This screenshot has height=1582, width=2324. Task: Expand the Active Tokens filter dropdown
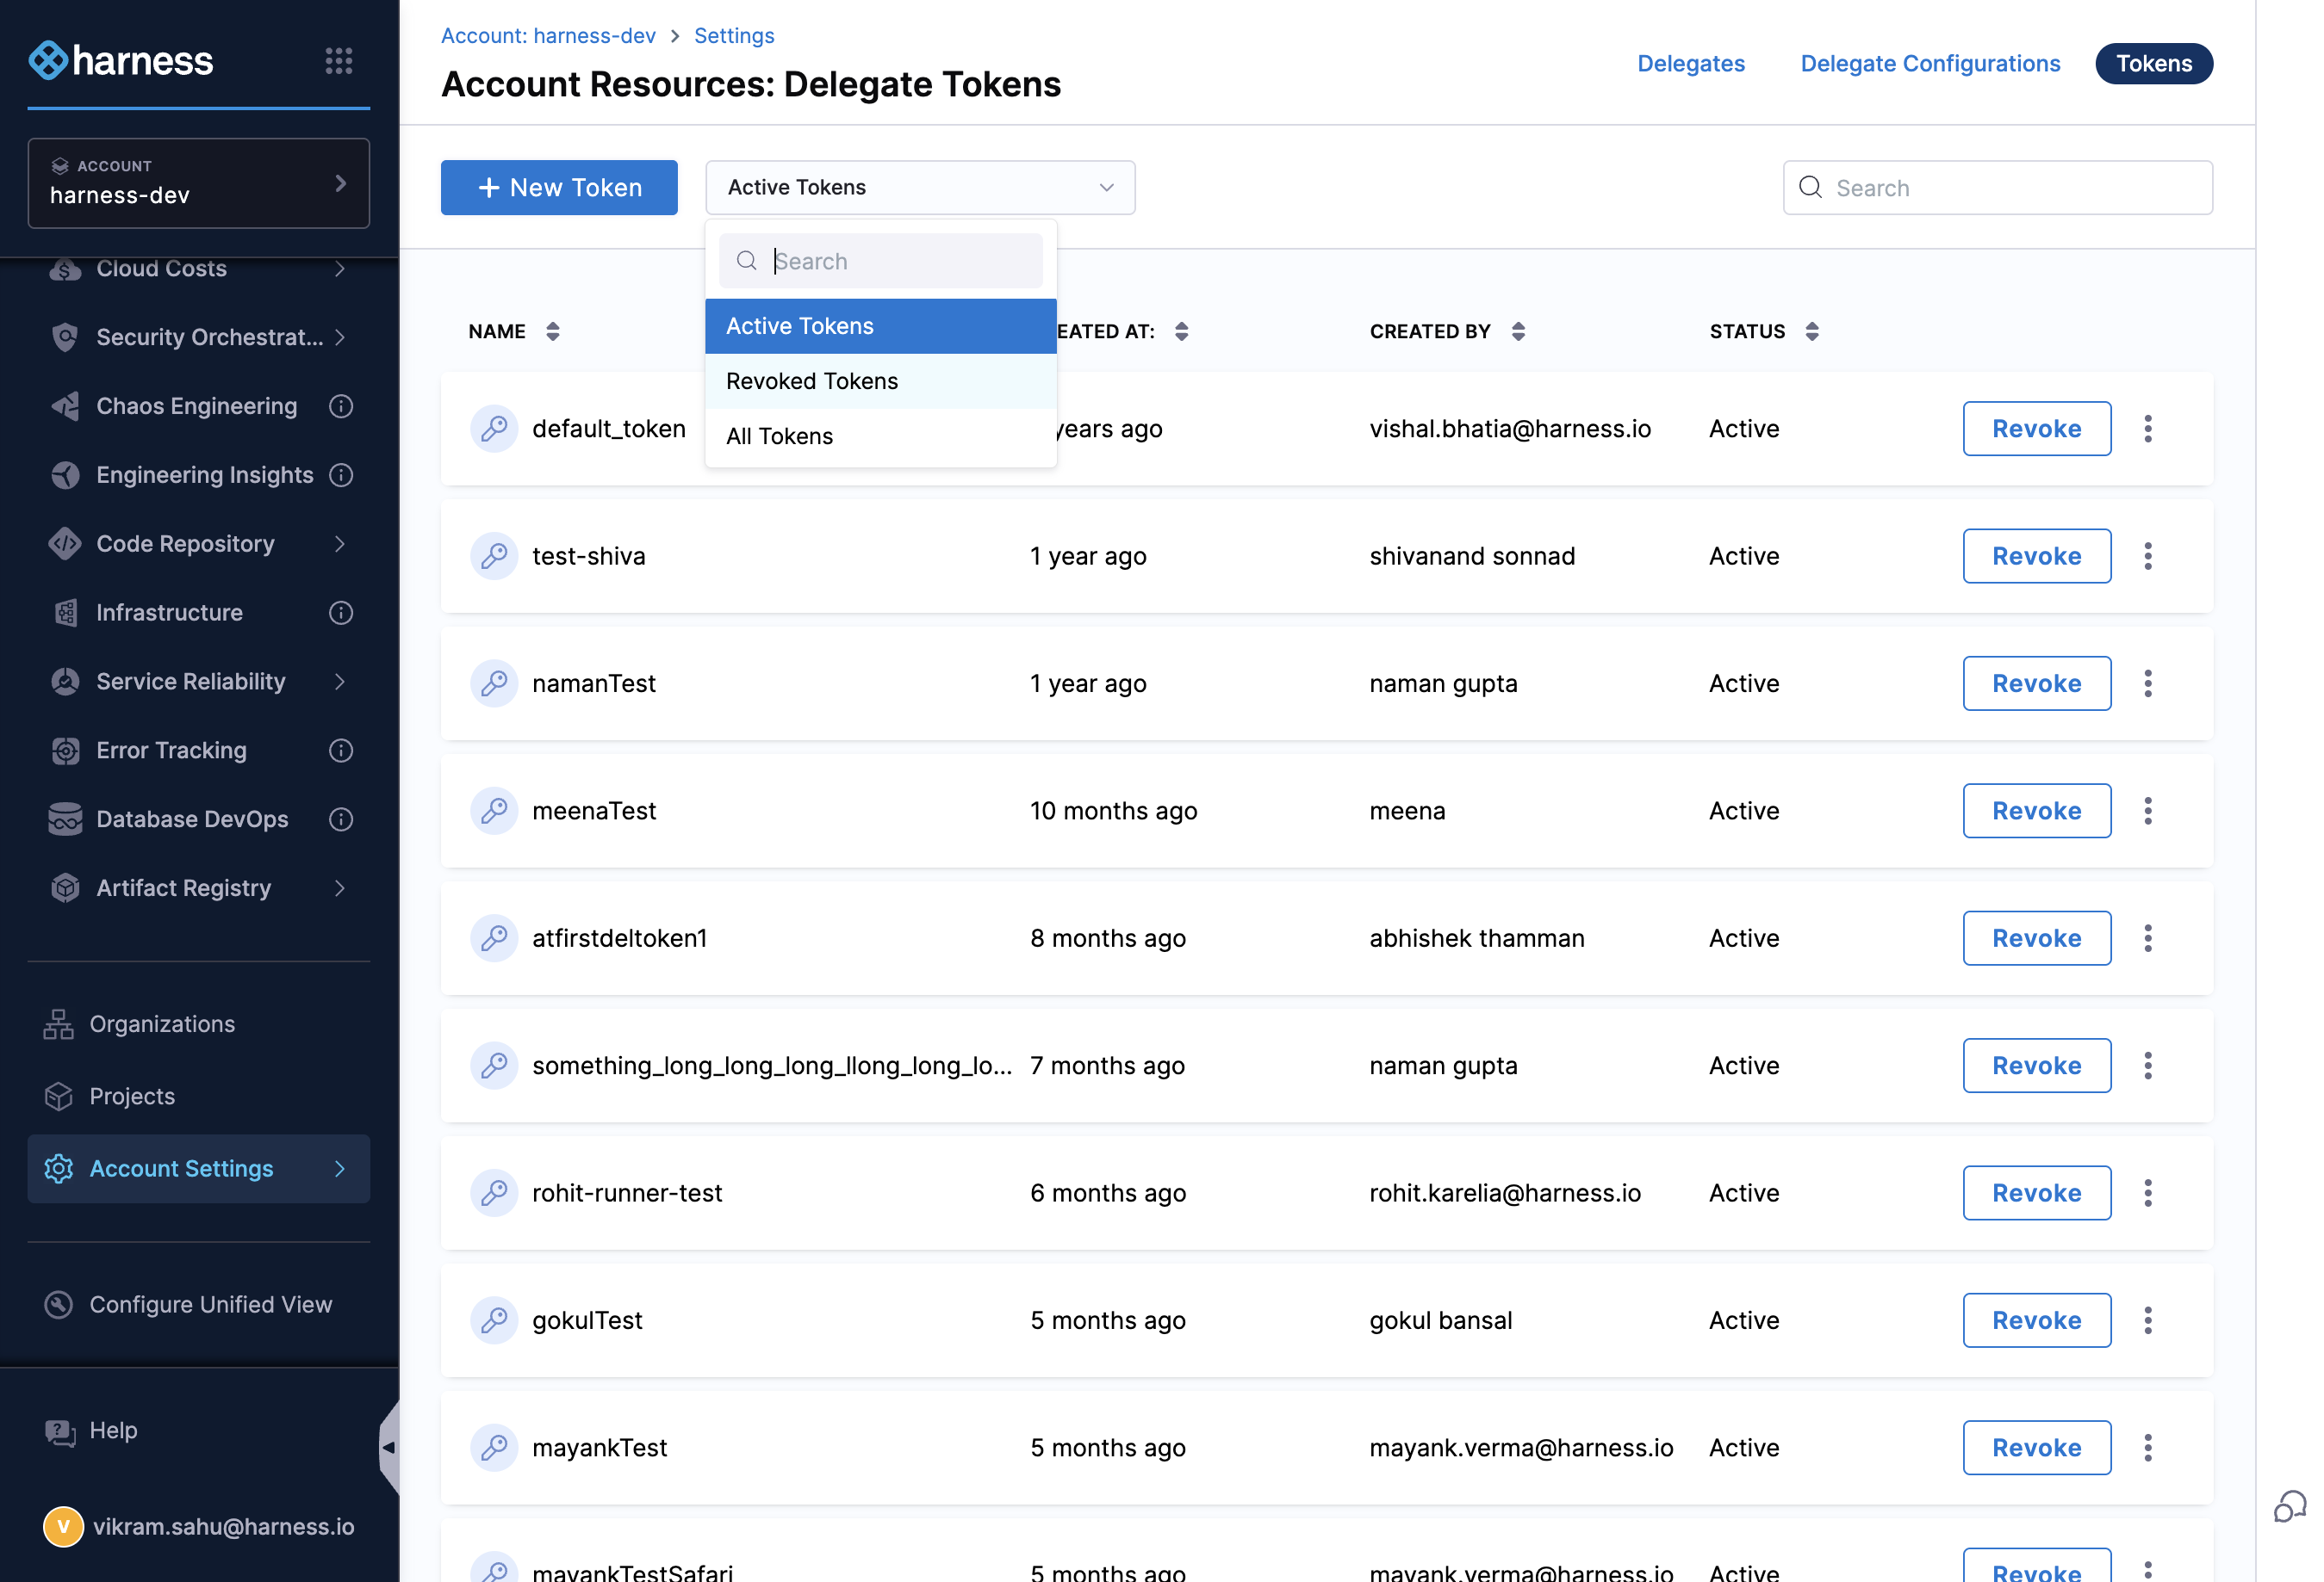[x=920, y=187]
